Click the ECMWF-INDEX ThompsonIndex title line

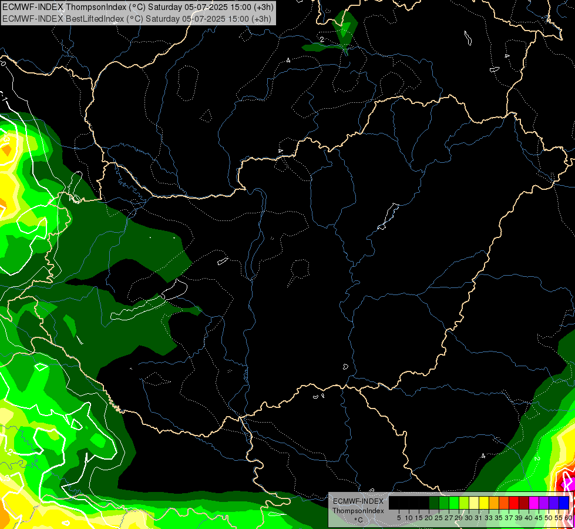point(138,7)
